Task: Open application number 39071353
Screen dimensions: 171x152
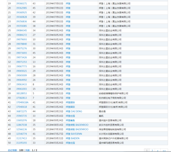Action: pos(21,62)
